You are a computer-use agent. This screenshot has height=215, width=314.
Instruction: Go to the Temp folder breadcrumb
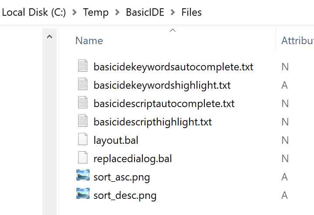coord(96,12)
